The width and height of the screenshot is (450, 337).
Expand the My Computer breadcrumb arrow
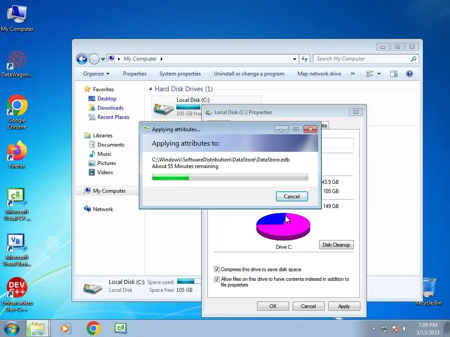coord(162,59)
